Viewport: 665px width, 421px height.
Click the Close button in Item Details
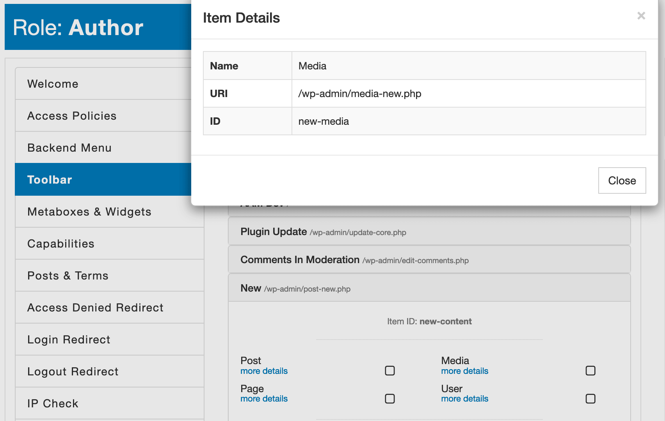point(622,180)
